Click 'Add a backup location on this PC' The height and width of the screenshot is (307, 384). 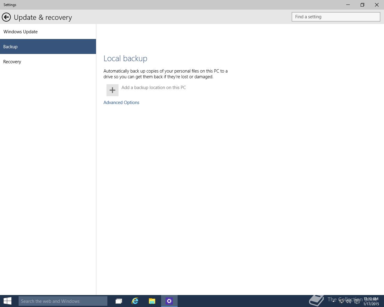click(x=154, y=88)
